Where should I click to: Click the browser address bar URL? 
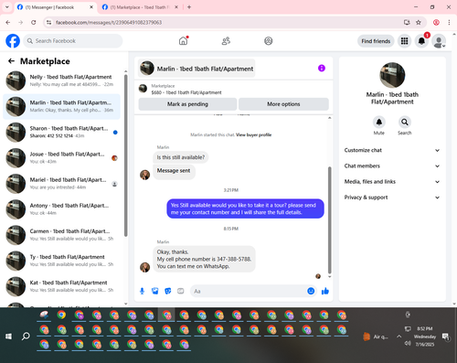pos(109,22)
